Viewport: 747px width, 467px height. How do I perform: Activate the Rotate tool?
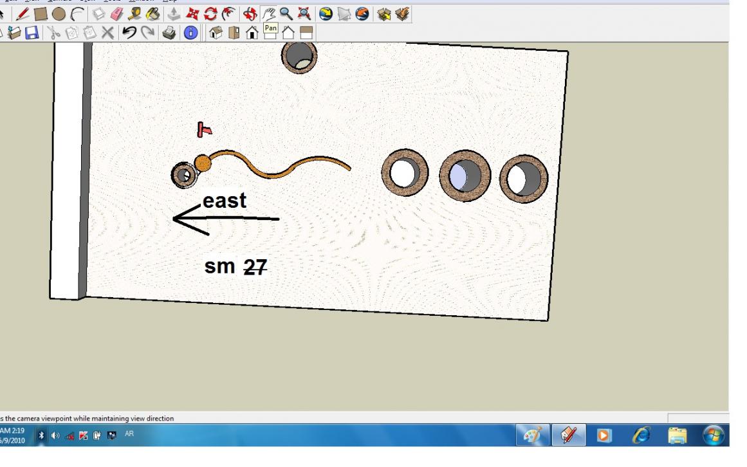click(x=210, y=14)
